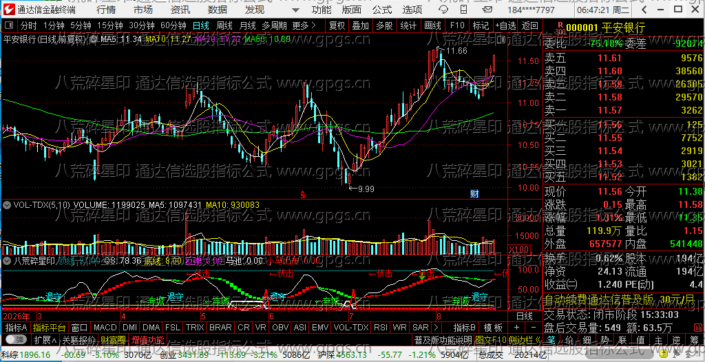Viewport: 705px width, 362px height.
Task: Toggle 叠加 overlay mode
Action: 361,25
